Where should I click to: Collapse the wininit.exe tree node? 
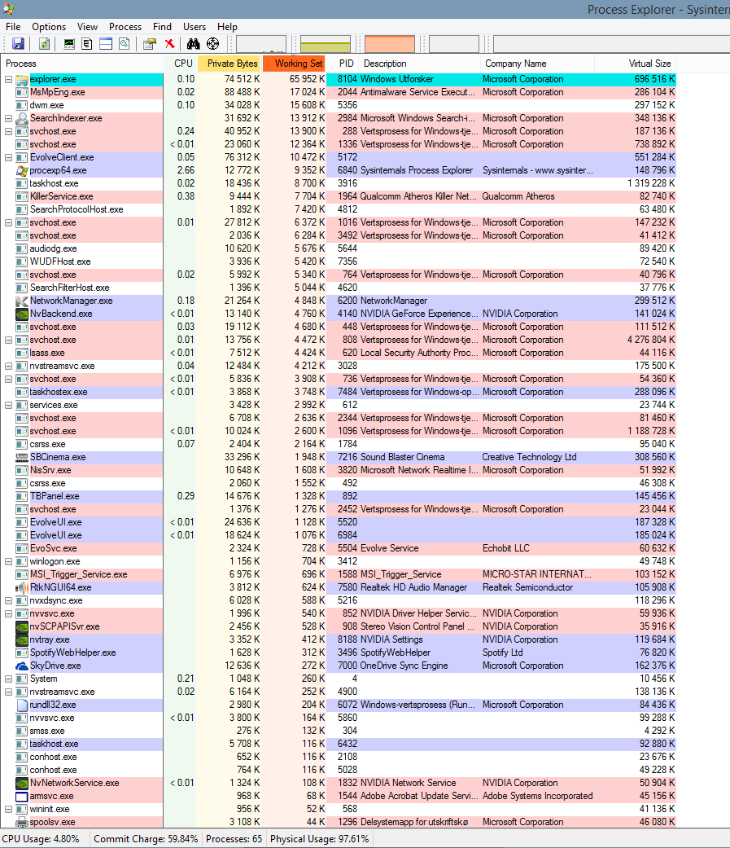point(9,809)
